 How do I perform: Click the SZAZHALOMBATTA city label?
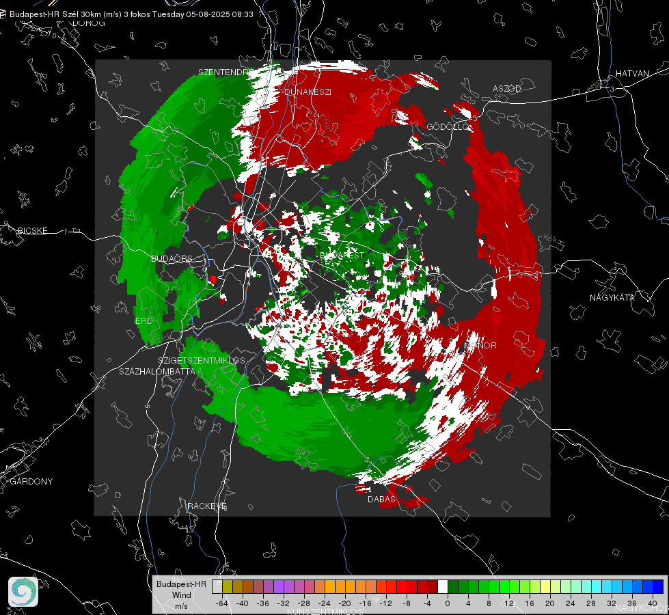pyautogui.click(x=157, y=371)
